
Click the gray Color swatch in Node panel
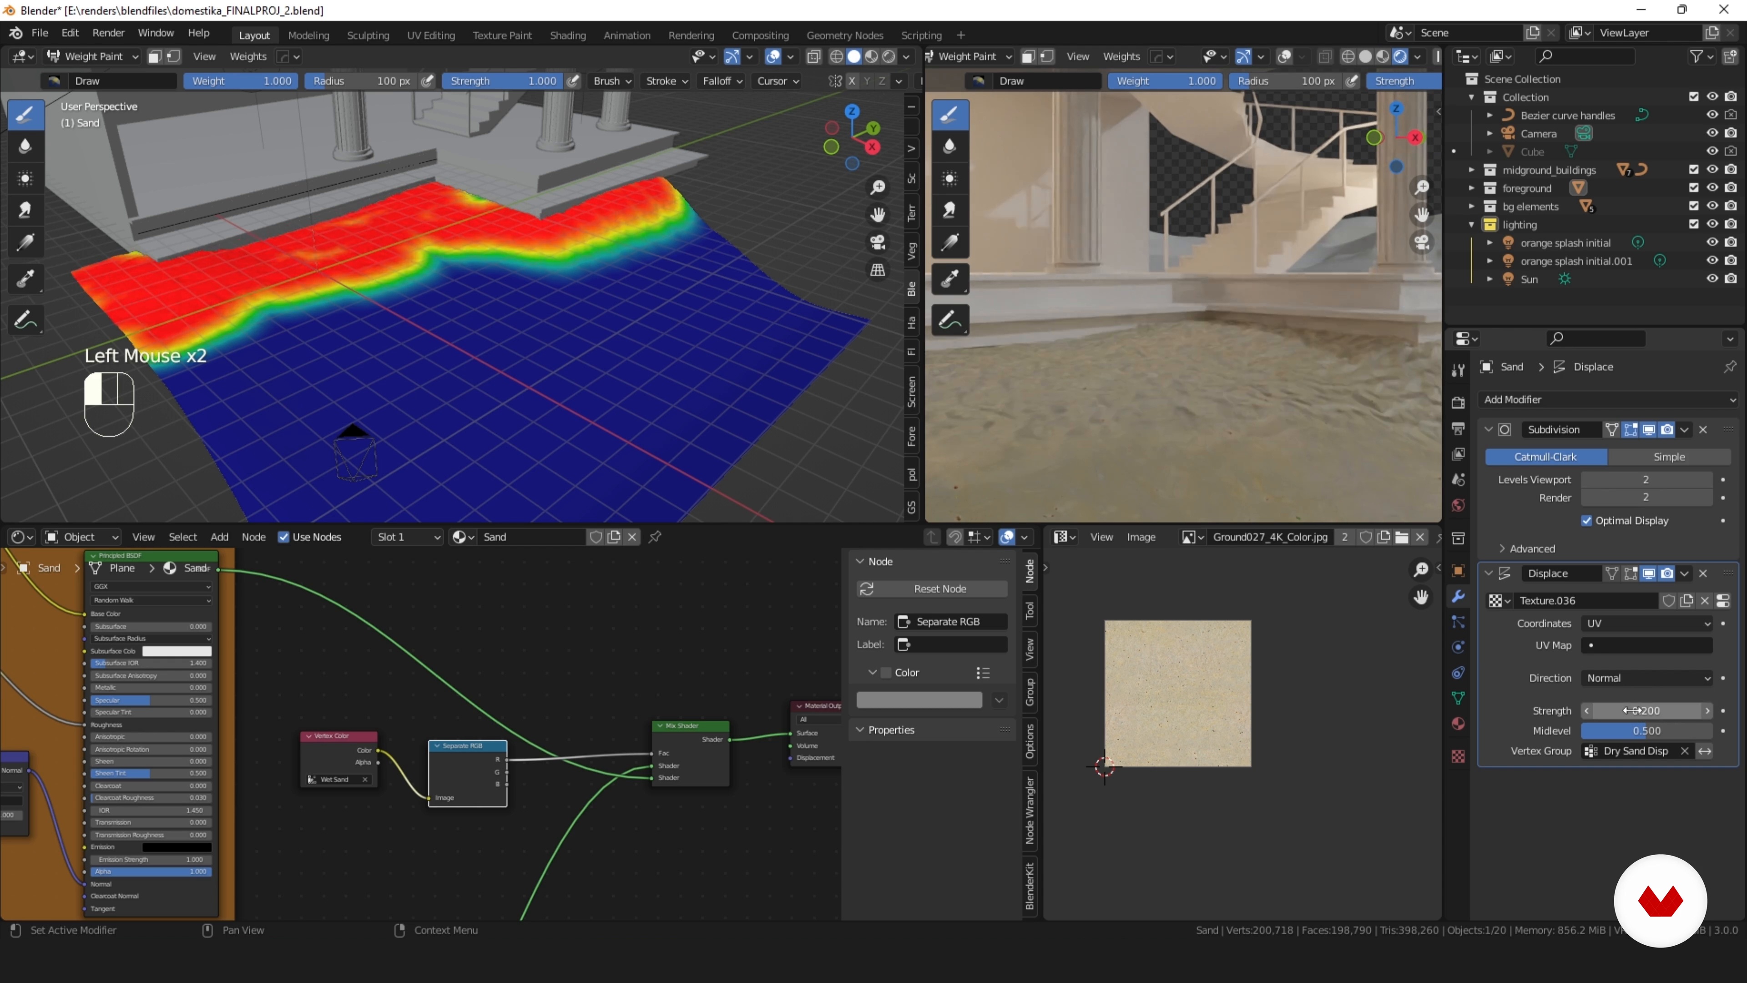(919, 700)
